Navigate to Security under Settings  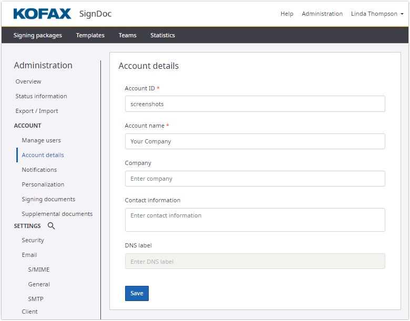point(33,240)
